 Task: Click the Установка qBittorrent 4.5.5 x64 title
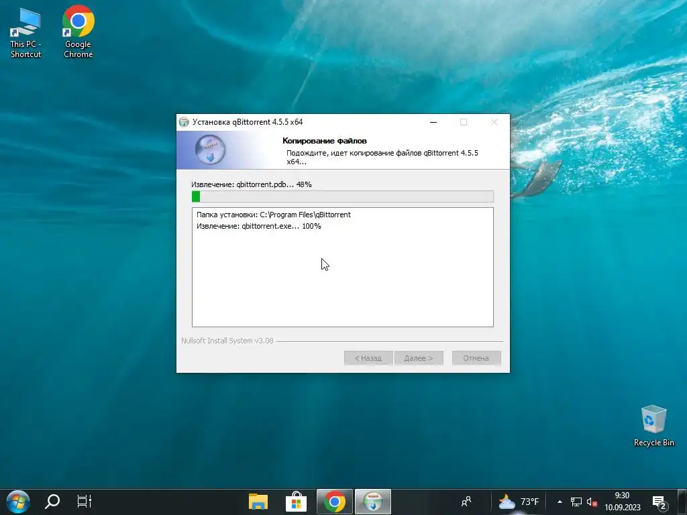248,122
